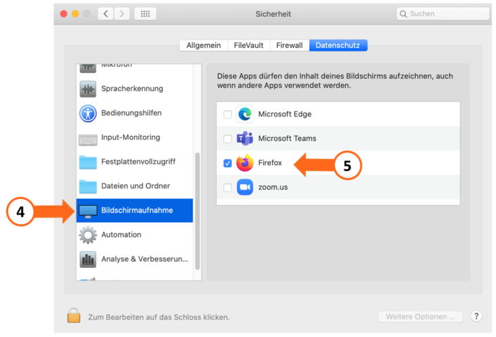
Task: Click the Bildschirmaufnahme monitor icon
Action: 88,211
